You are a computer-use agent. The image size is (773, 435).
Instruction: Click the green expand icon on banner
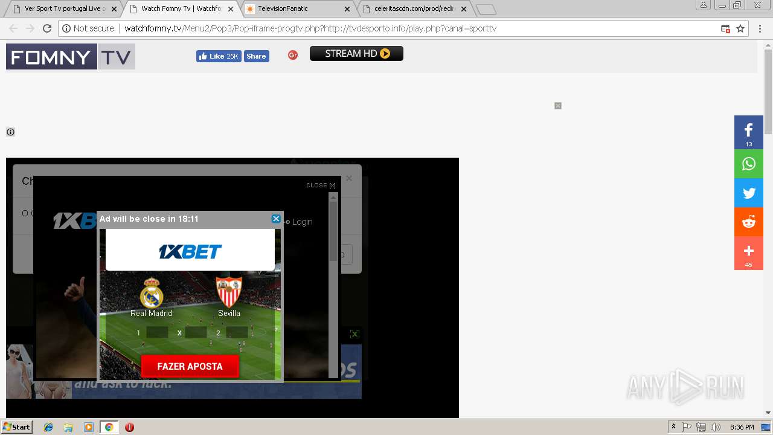click(x=354, y=334)
